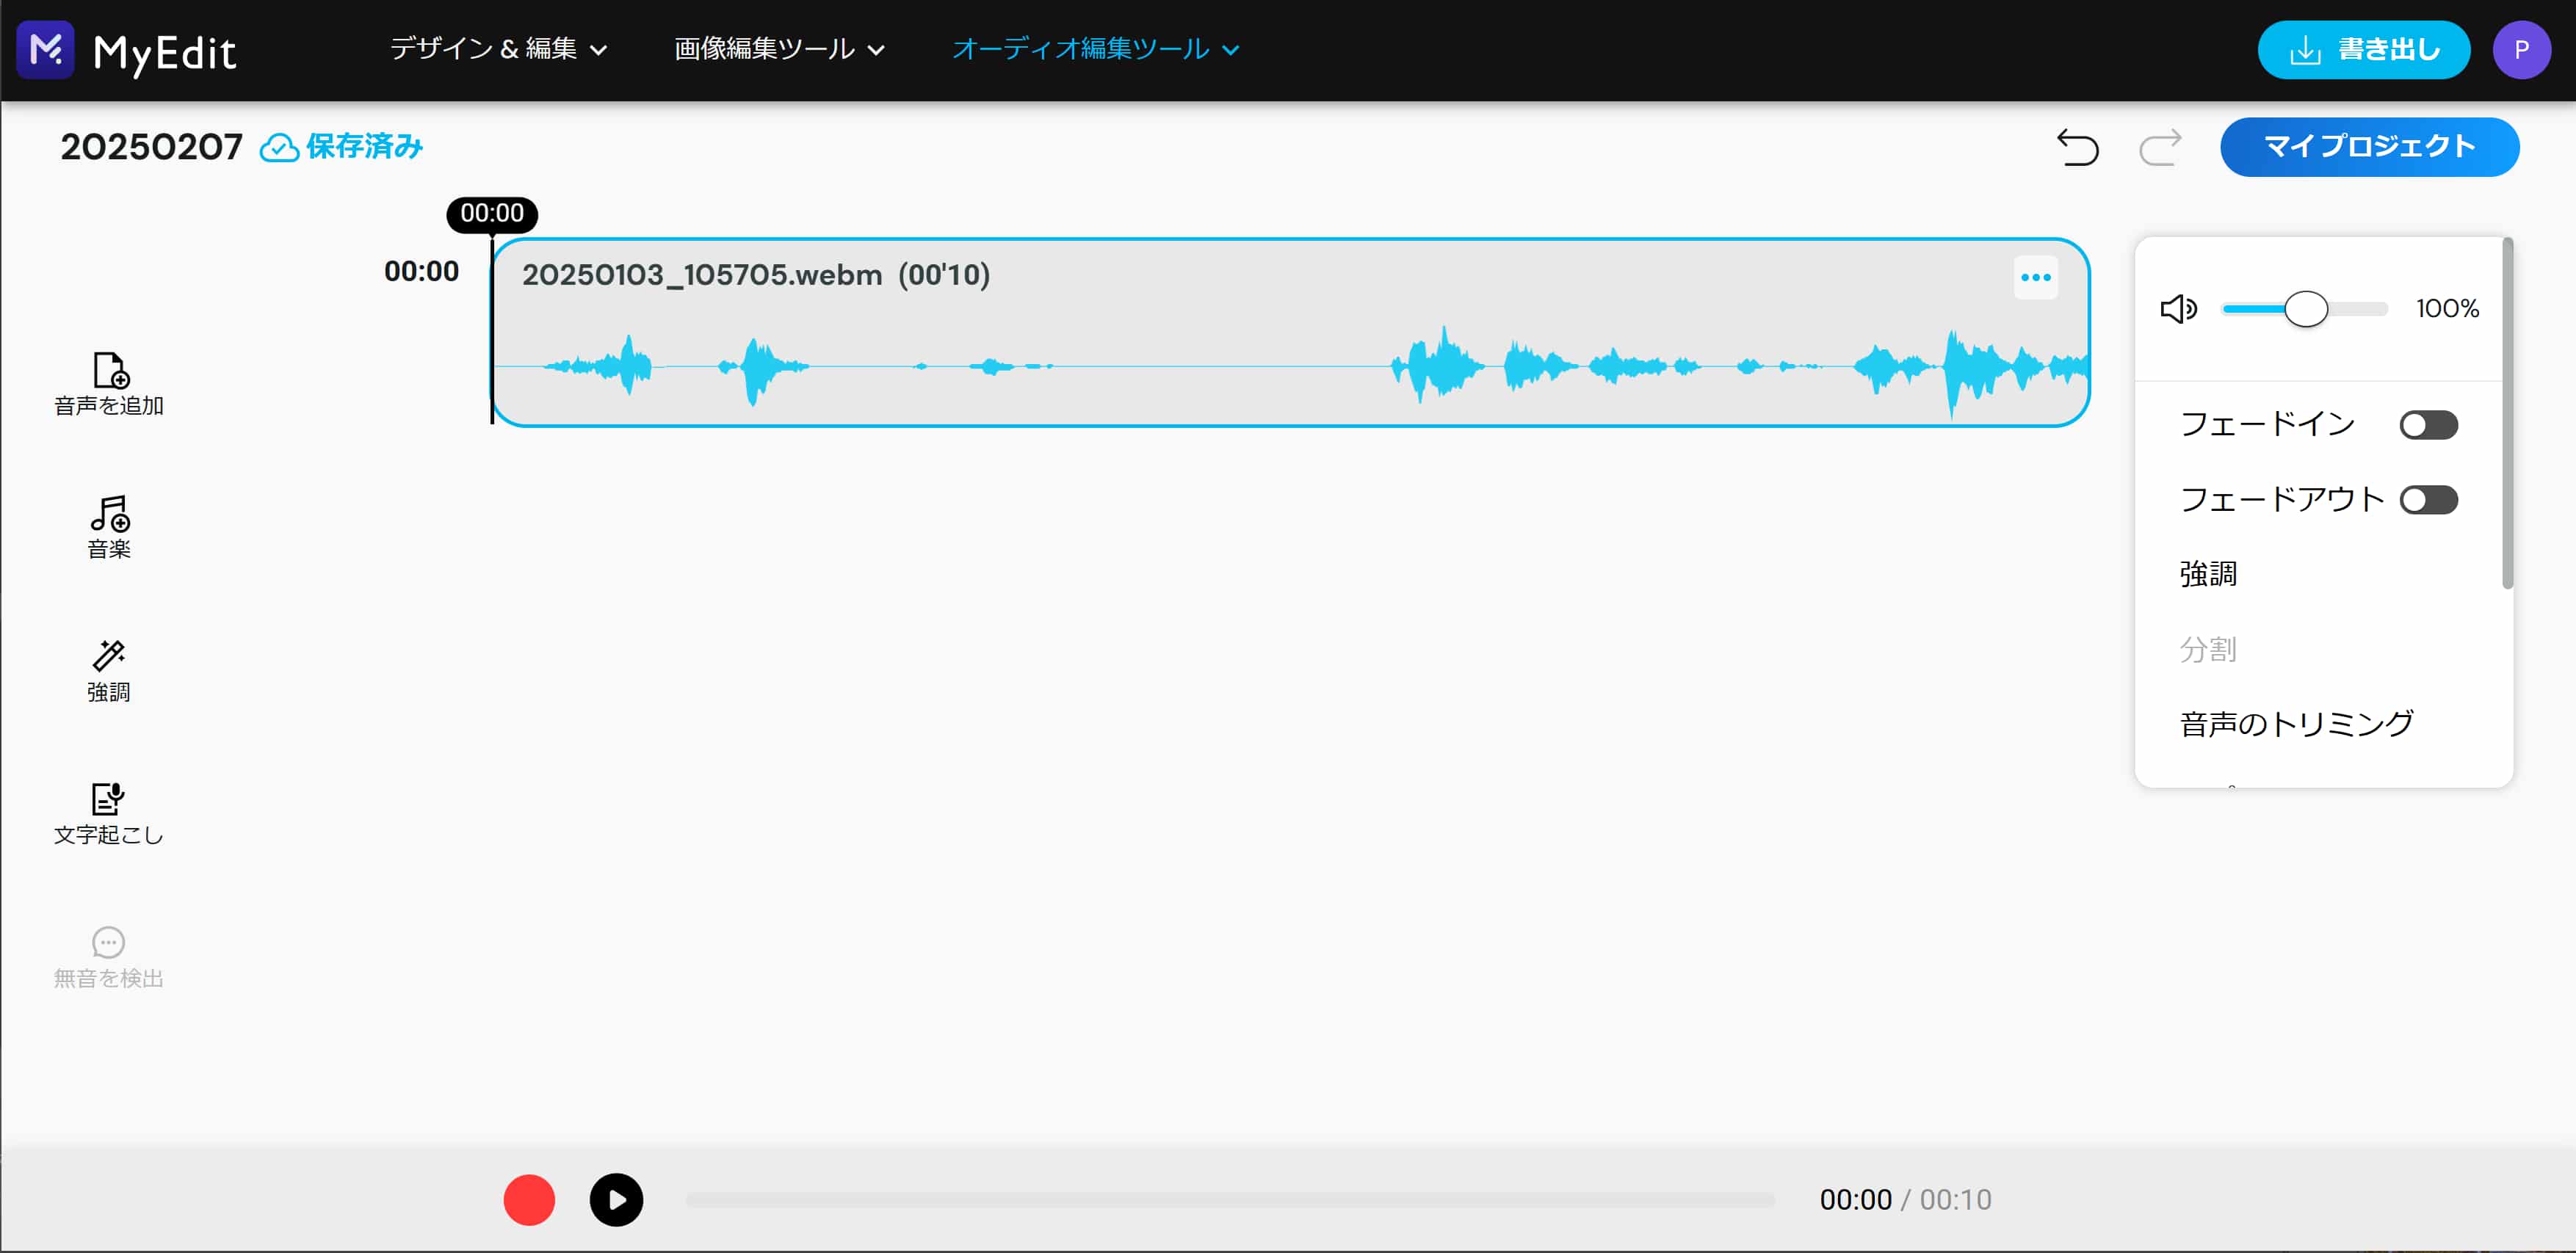Select the 強調 magic wand sidebar tool
The width and height of the screenshot is (2576, 1253).
[108, 657]
